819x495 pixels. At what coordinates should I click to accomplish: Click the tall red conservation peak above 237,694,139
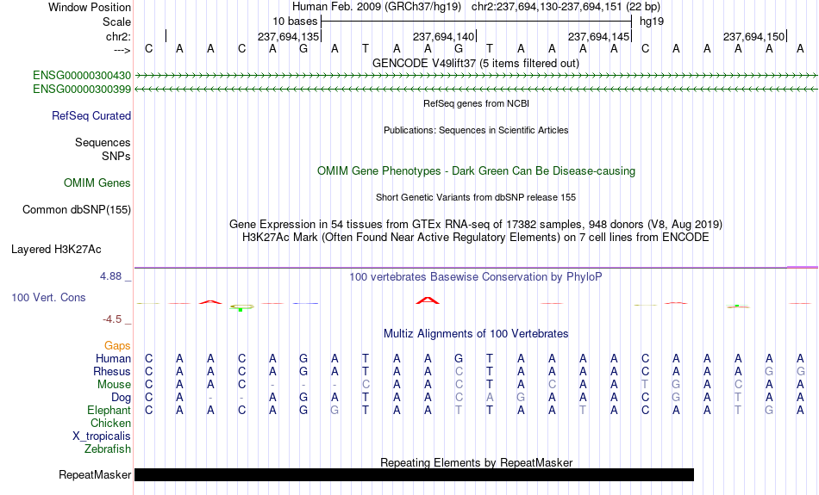pos(428,300)
